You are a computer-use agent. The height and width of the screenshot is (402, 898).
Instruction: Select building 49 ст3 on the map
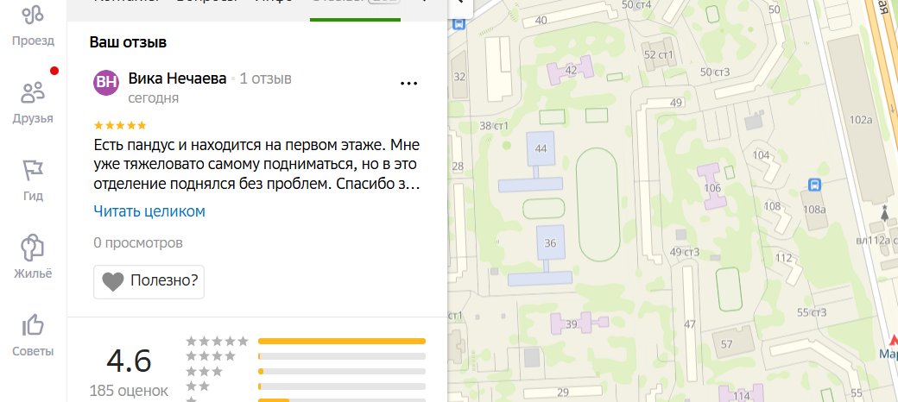[x=685, y=252]
